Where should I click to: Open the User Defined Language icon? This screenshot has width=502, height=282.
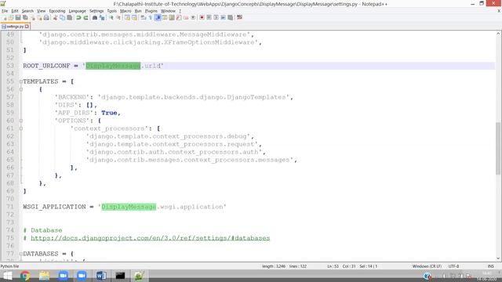click(165, 17)
